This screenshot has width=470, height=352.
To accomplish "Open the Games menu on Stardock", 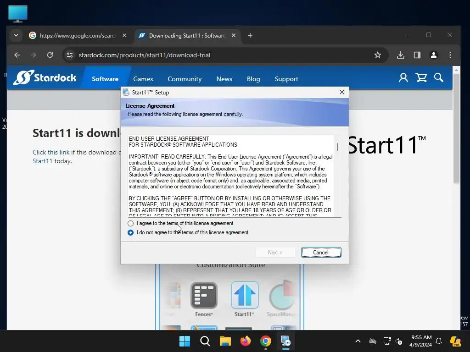I will [143, 79].
